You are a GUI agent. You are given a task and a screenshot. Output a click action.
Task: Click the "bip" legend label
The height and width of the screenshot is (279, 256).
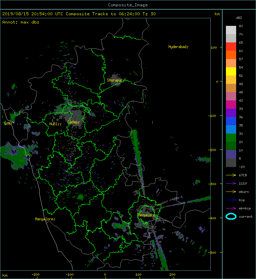pyautogui.click(x=242, y=200)
